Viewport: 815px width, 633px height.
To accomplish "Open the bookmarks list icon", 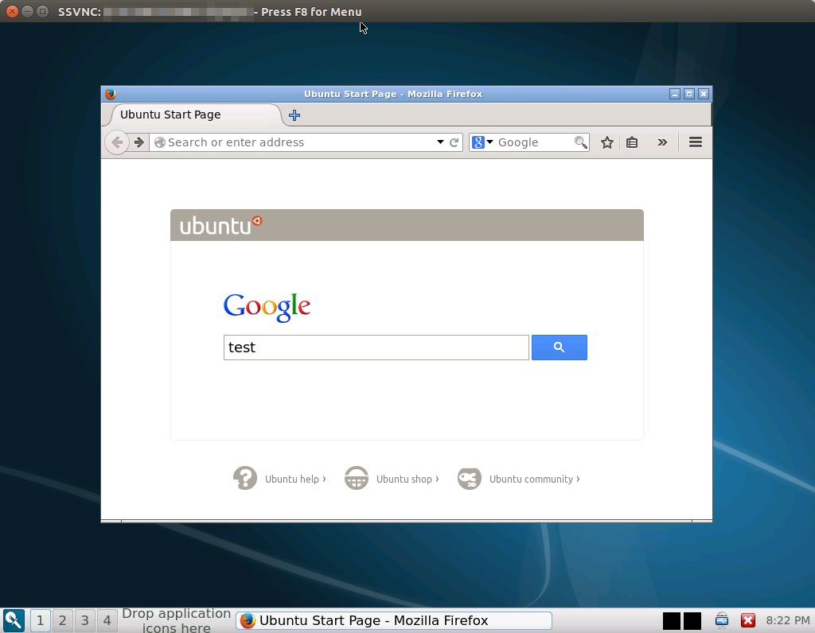I will click(x=632, y=142).
